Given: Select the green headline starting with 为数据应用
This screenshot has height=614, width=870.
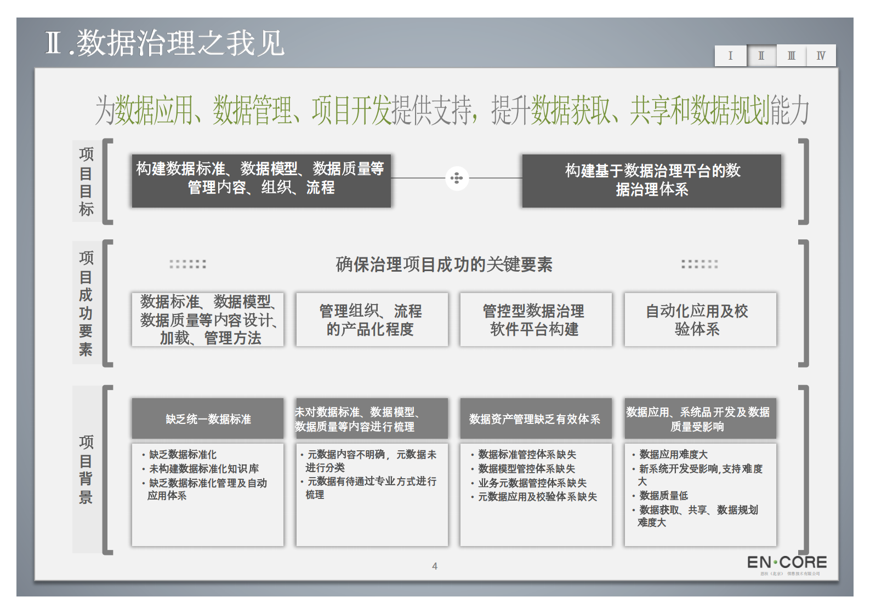Looking at the screenshot, I should tap(452, 110).
